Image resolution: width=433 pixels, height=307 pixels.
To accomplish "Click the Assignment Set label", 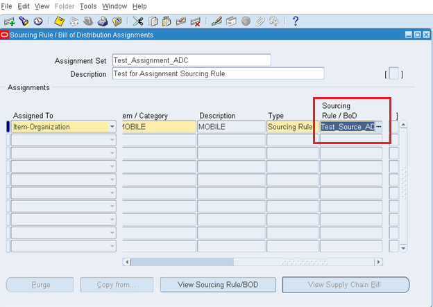I will 80,61.
